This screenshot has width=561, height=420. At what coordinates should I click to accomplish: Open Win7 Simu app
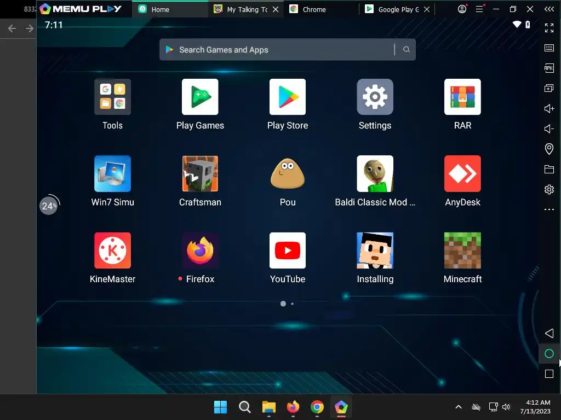[112, 173]
